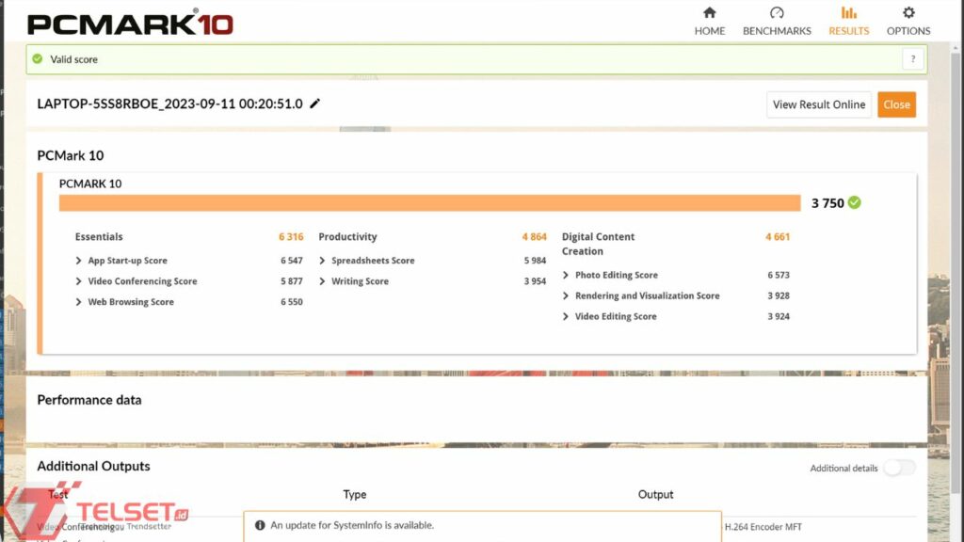Click the orange PCMark 10 score bar
Image resolution: width=964 pixels, height=542 pixels.
[x=429, y=203]
